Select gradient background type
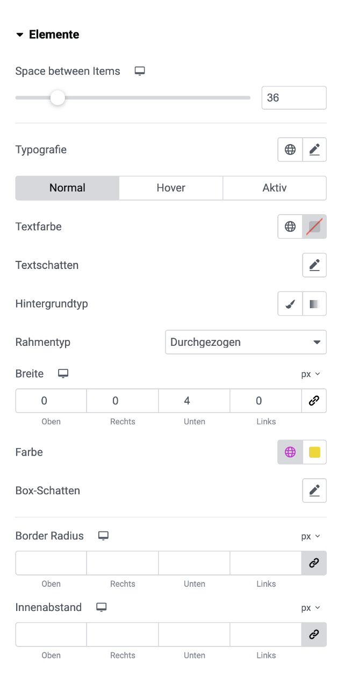The image size is (344, 682). pos(314,304)
